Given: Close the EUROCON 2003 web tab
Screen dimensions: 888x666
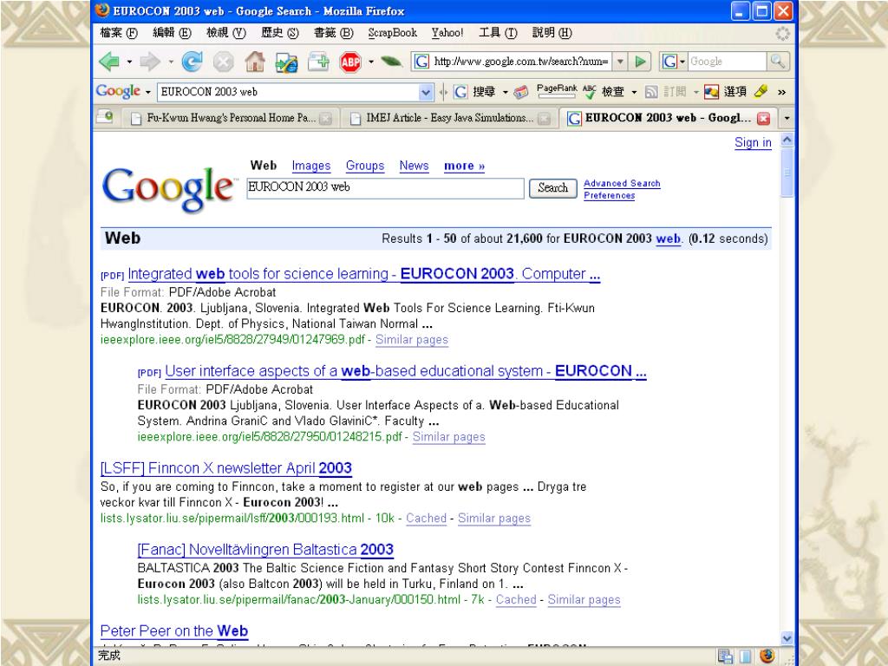Looking at the screenshot, I should [763, 118].
